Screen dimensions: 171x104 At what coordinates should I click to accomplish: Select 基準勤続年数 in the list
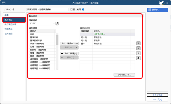43,40
